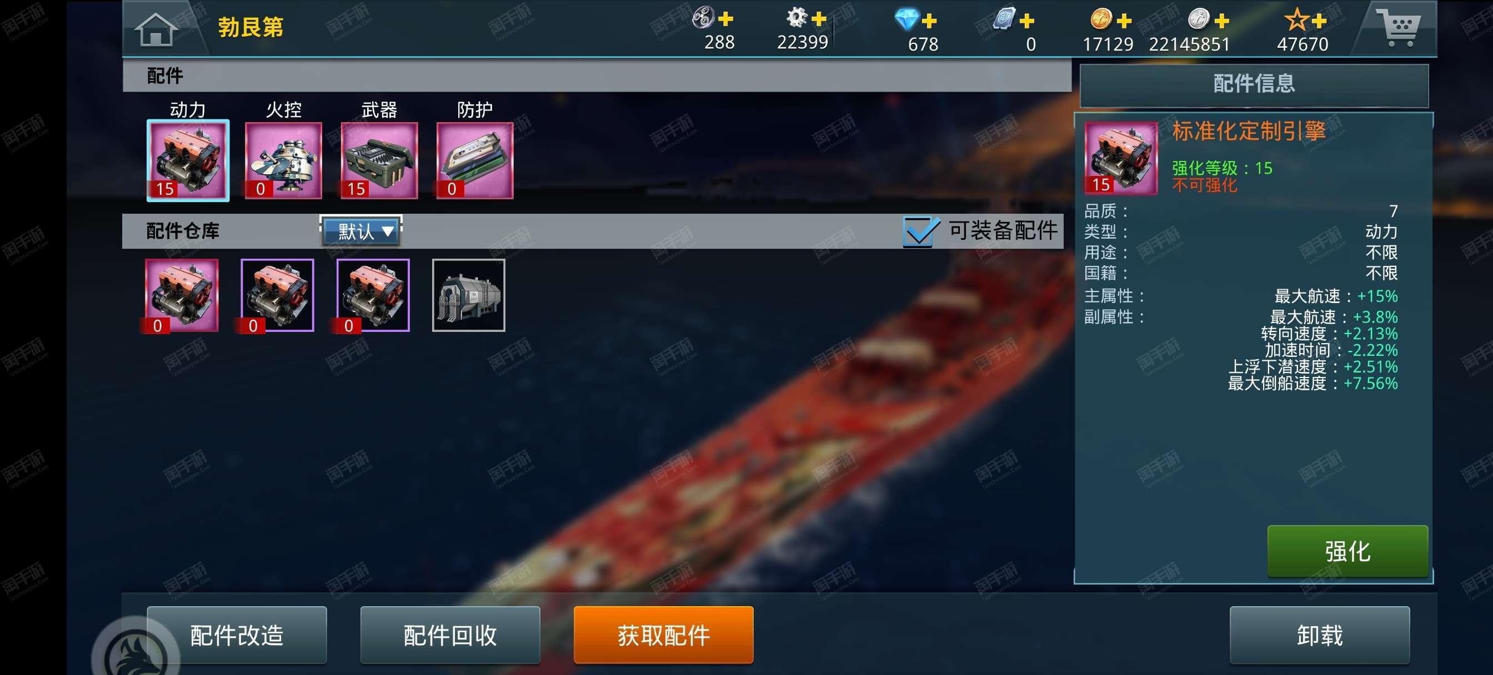Open the shopping cart store
Image resolution: width=1493 pixels, height=675 pixels.
(x=1401, y=27)
